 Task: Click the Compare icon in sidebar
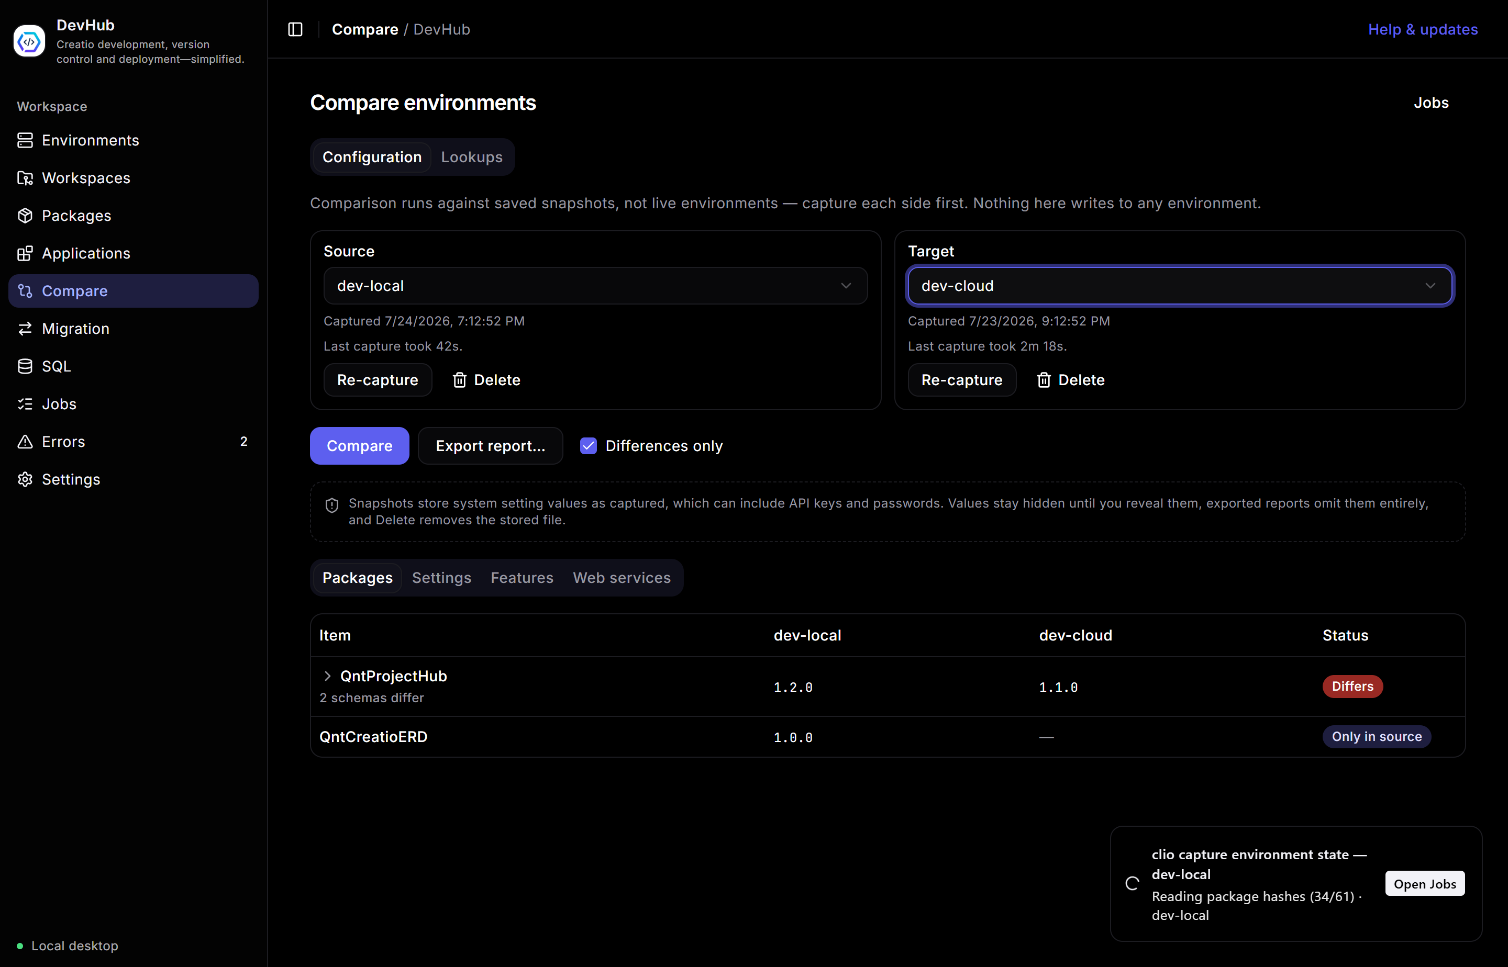(x=25, y=291)
